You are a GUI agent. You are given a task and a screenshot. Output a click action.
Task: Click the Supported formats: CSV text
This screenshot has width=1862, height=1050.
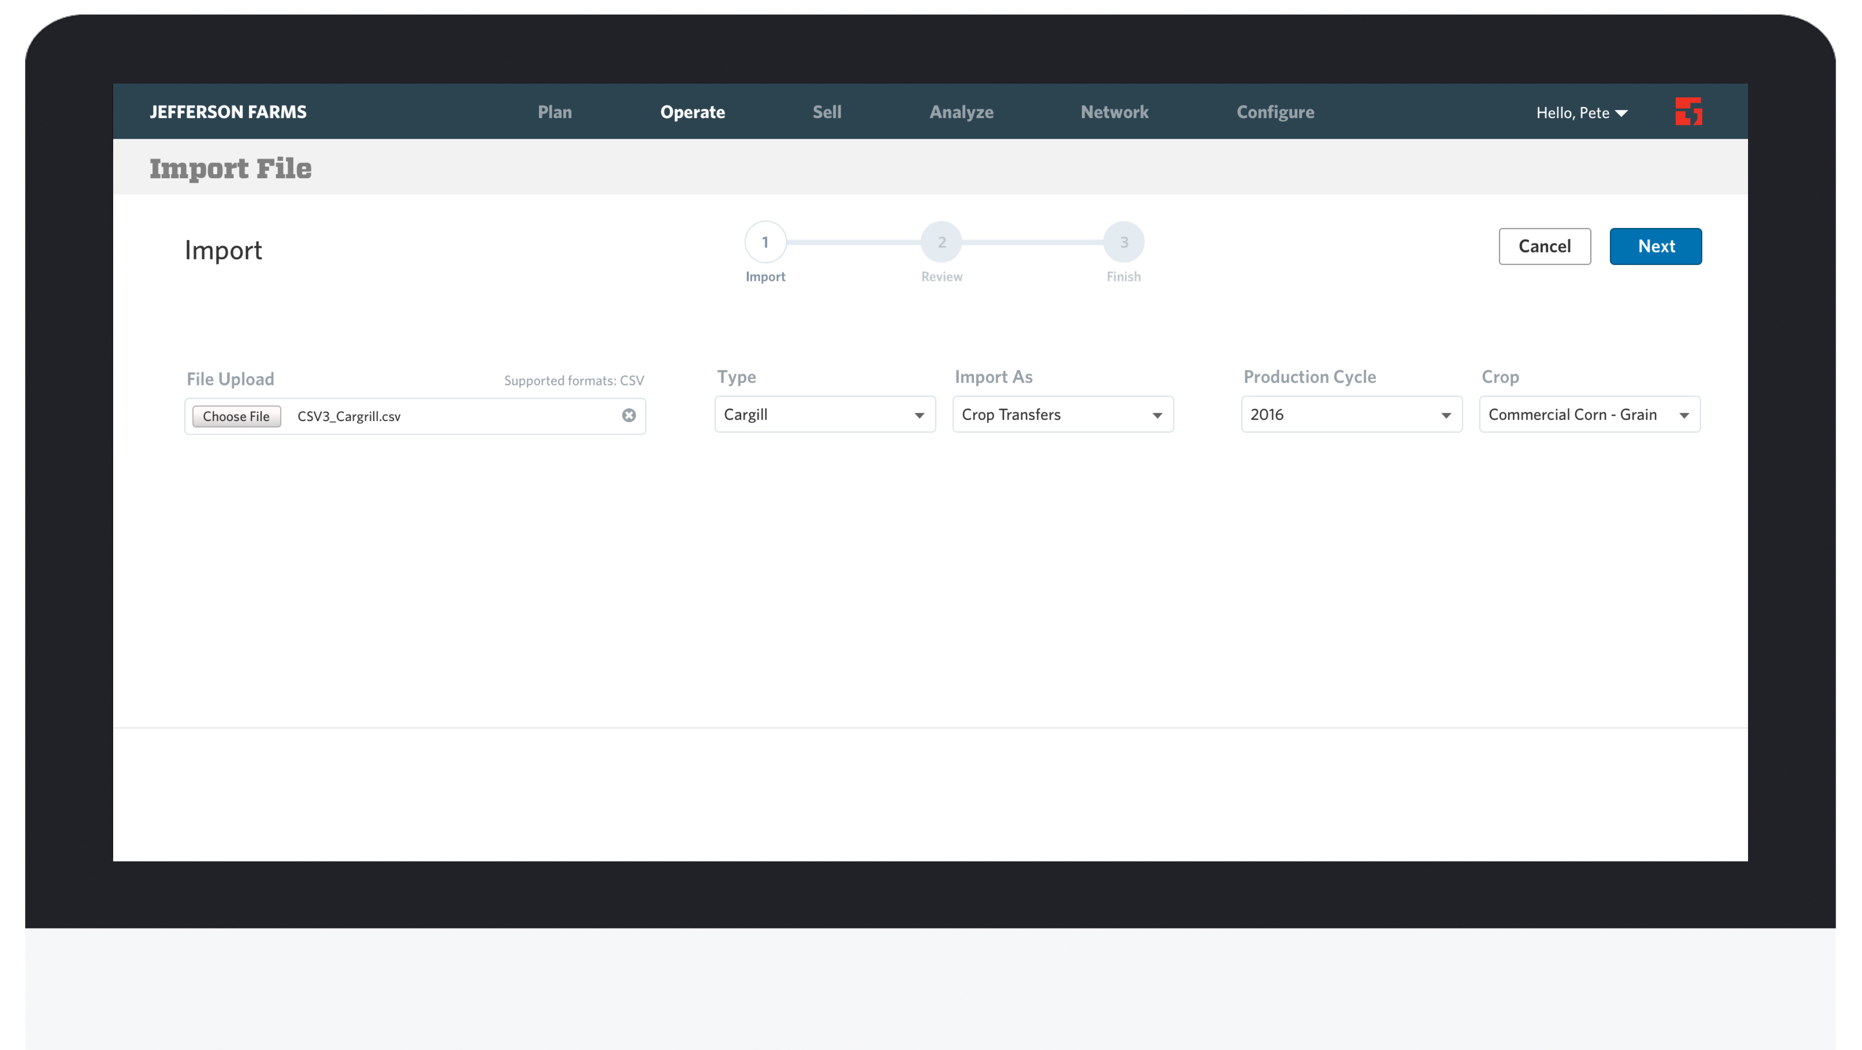tap(574, 381)
